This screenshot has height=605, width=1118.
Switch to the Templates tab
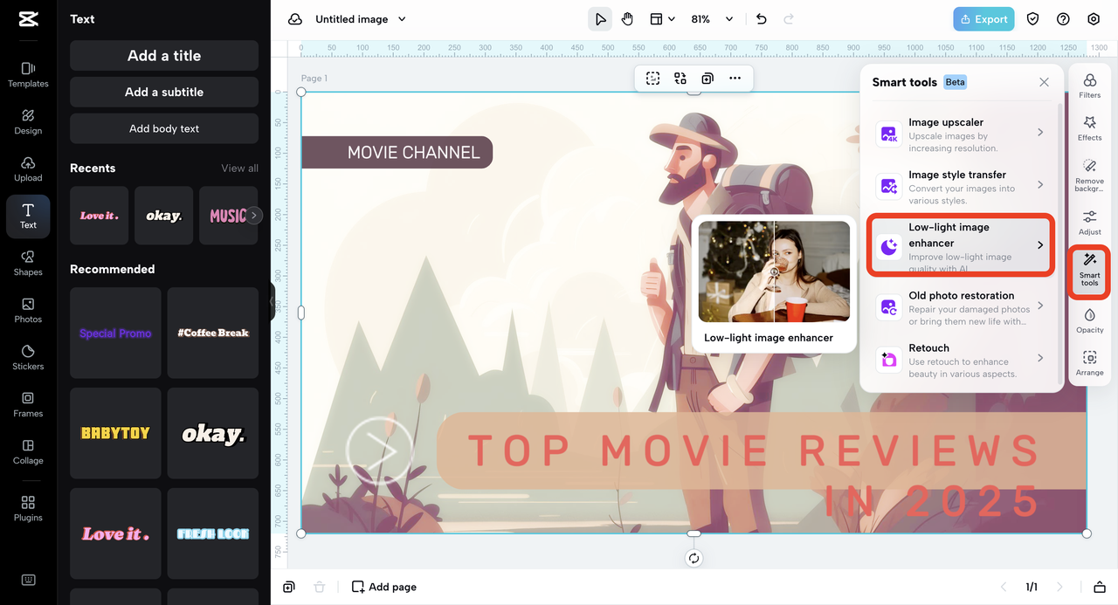point(28,74)
